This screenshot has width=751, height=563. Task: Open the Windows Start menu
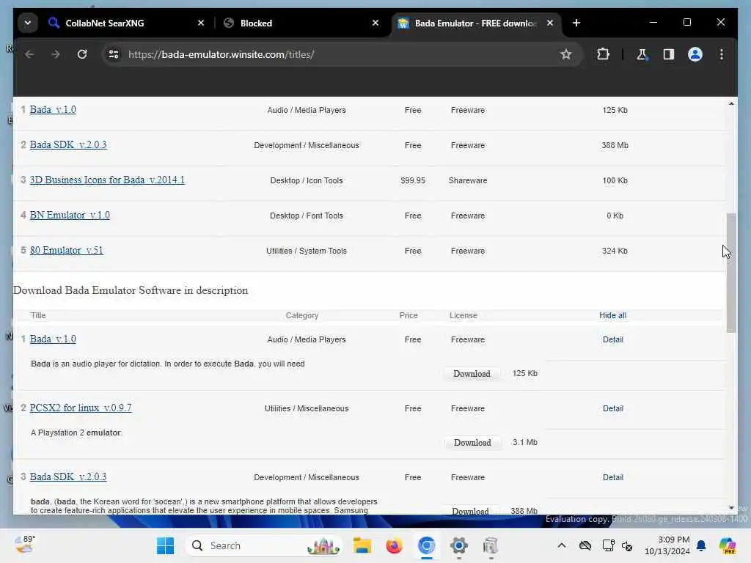pyautogui.click(x=166, y=545)
